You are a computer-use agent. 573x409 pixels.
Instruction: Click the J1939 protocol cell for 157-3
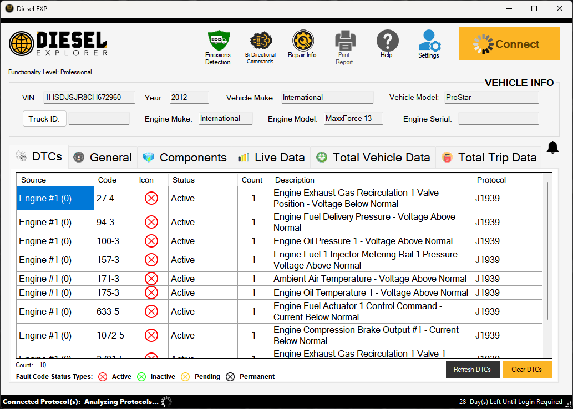pyautogui.click(x=507, y=260)
